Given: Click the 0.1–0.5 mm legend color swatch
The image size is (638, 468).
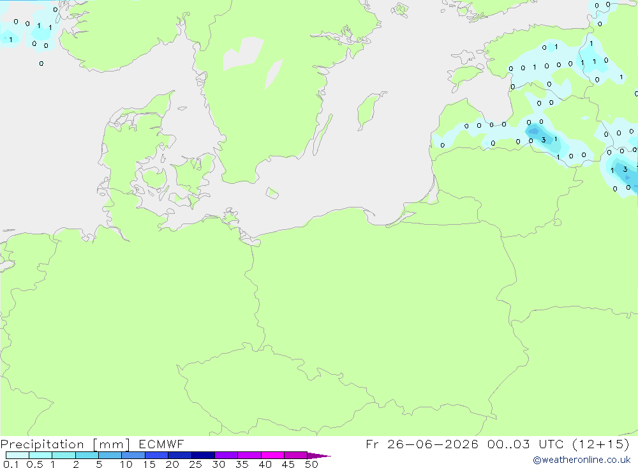Looking at the screenshot, I should pyautogui.click(x=17, y=455).
